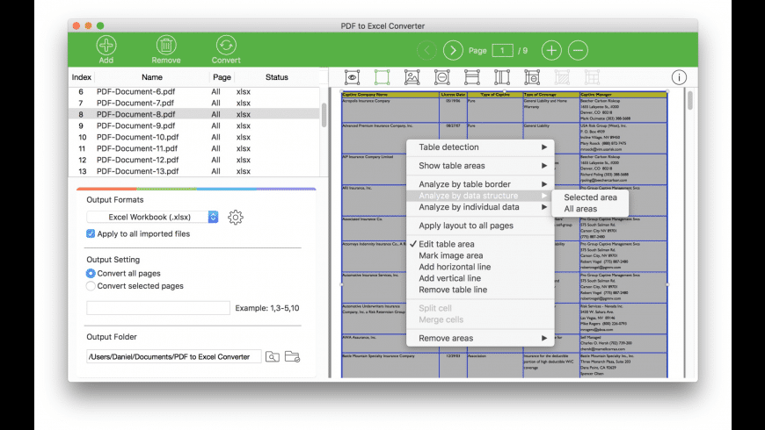This screenshot has height=430, width=765.
Task: Select PDF-Document-12.pdf row
Action: tap(194, 160)
